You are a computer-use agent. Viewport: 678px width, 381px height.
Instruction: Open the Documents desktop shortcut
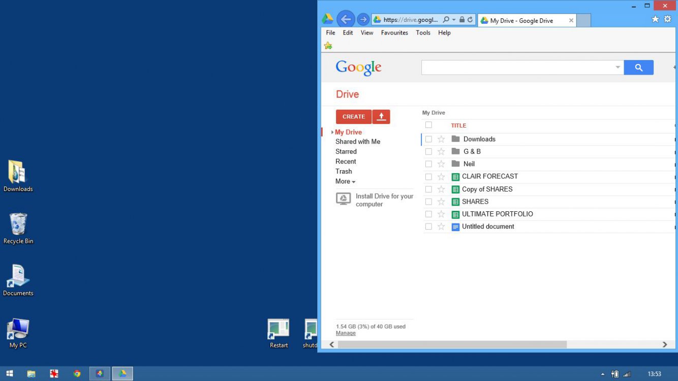pyautogui.click(x=18, y=280)
